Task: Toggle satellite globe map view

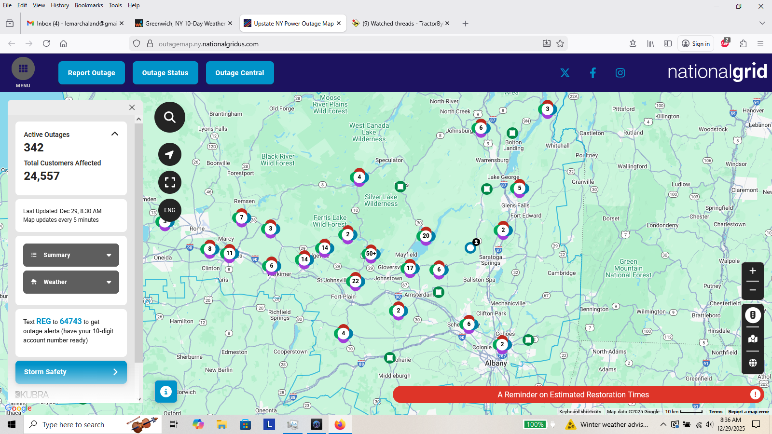Action: point(753,363)
